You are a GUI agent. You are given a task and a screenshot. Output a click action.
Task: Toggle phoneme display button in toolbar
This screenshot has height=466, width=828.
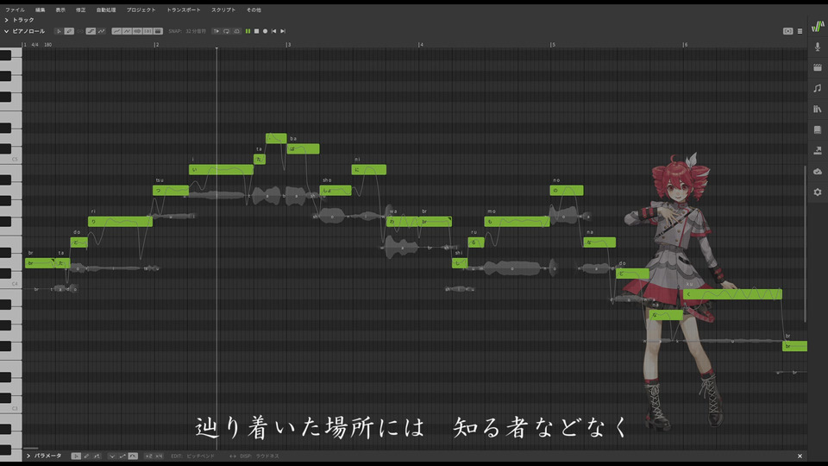147,31
